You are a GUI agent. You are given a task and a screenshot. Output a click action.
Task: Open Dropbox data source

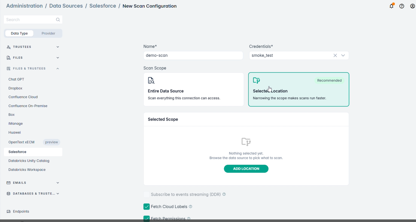click(x=15, y=88)
